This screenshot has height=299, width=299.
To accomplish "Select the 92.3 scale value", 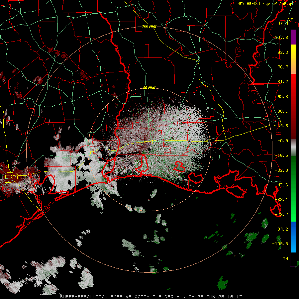I will click(283, 52).
